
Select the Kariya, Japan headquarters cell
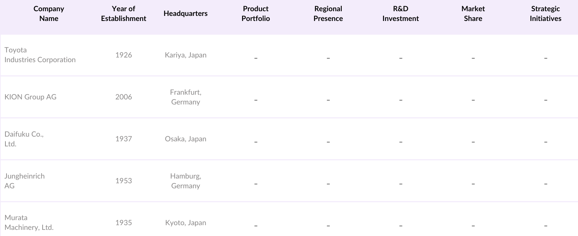tap(186, 55)
